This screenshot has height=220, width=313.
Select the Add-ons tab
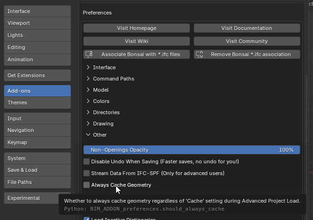click(37, 91)
